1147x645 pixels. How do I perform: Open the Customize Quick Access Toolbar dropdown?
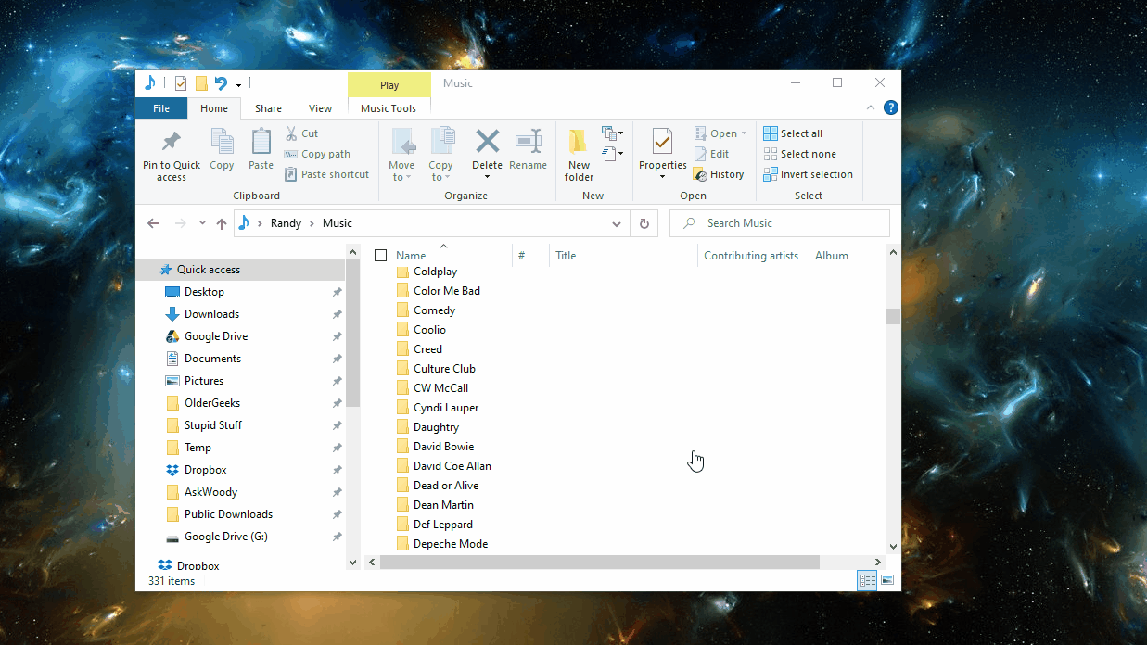(238, 83)
